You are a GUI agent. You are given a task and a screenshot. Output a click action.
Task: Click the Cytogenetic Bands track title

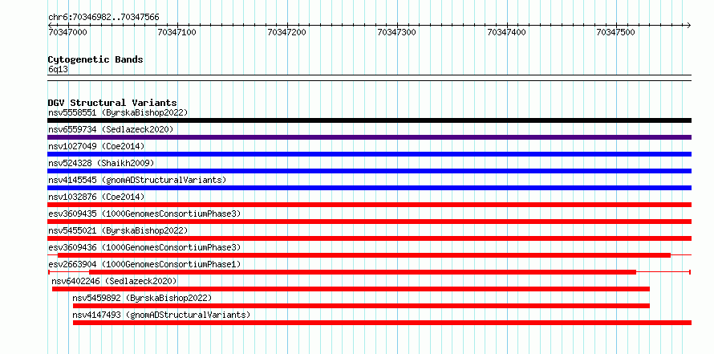95,59
